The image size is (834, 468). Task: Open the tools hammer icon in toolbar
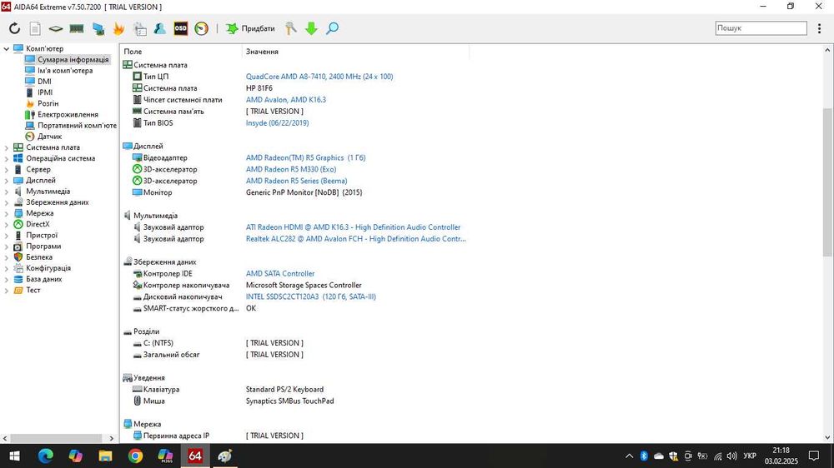(290, 28)
